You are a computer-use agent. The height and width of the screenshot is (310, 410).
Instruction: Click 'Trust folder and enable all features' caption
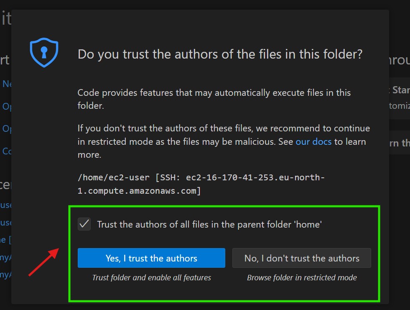(x=151, y=277)
